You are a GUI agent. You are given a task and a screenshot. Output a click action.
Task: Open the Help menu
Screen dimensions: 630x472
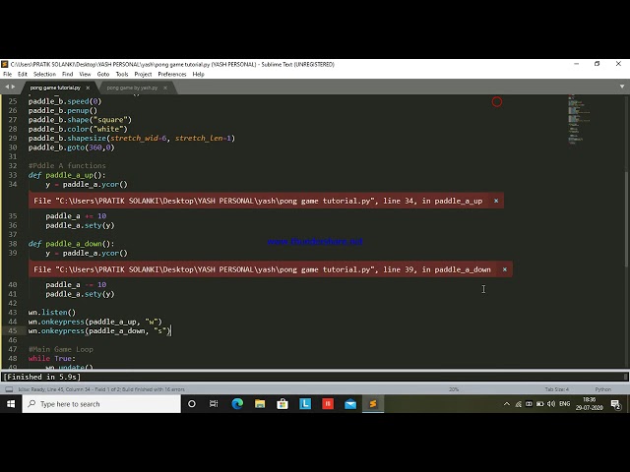(199, 75)
